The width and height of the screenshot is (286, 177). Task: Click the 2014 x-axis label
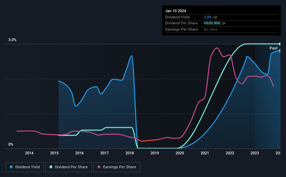click(x=29, y=153)
